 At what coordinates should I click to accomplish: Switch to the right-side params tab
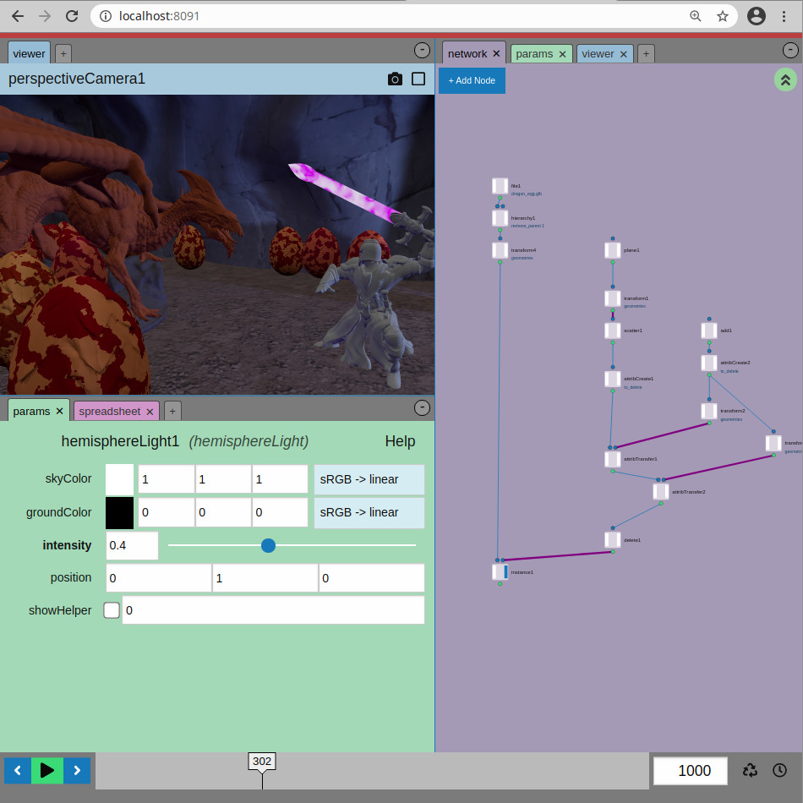coord(534,54)
